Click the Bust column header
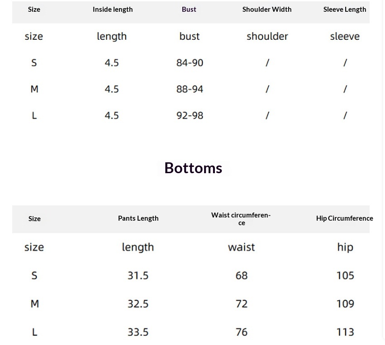385x345 pixels. click(189, 9)
